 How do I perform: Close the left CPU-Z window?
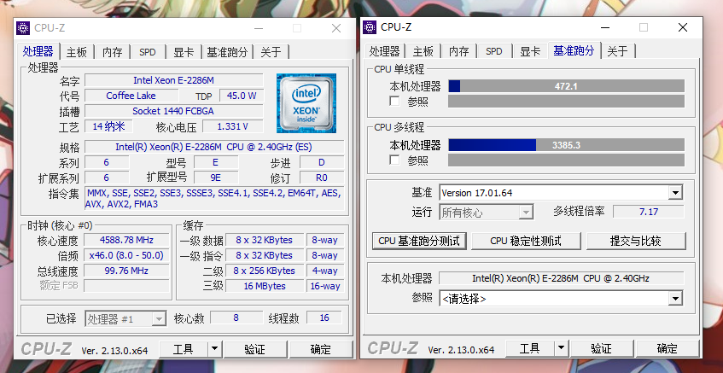pos(336,28)
